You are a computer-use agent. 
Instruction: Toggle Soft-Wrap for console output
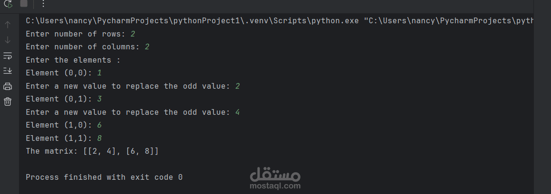coord(8,55)
